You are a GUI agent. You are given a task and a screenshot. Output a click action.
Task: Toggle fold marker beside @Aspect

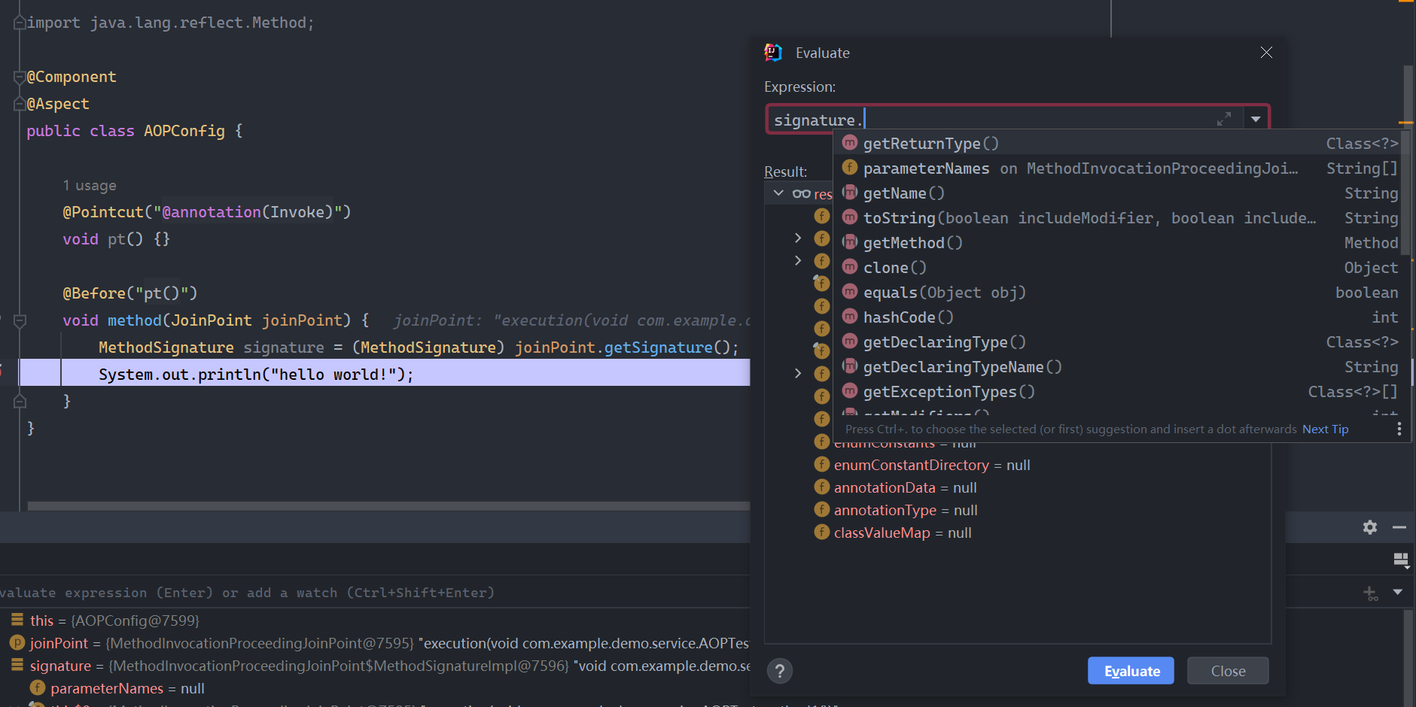click(x=20, y=104)
